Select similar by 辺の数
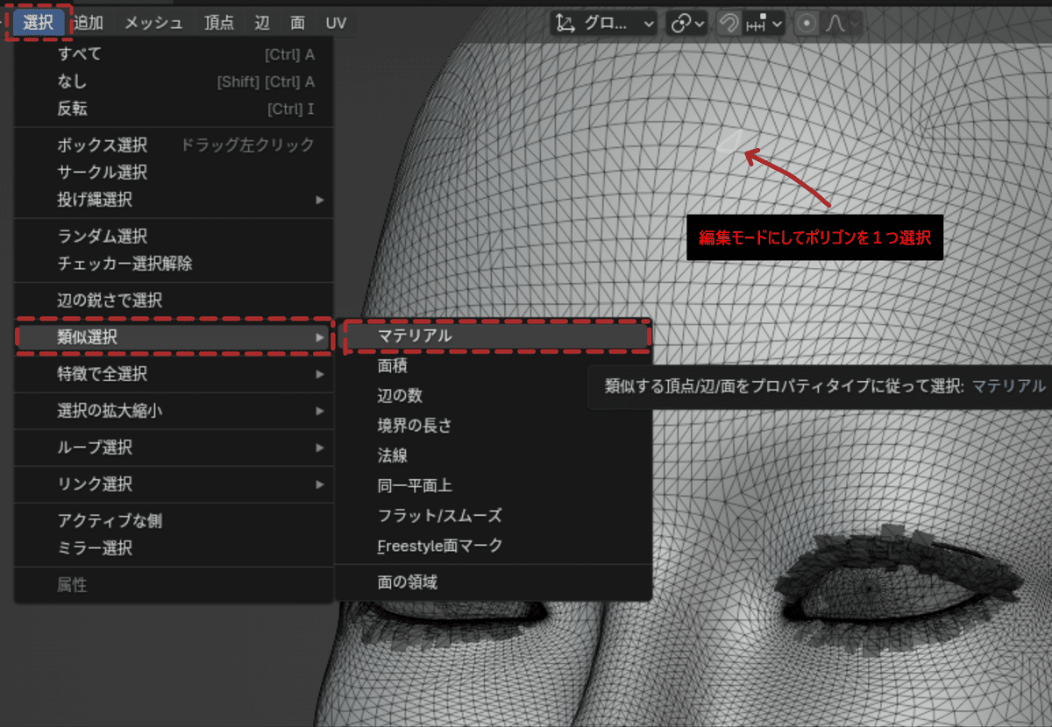The image size is (1052, 727). 494,396
